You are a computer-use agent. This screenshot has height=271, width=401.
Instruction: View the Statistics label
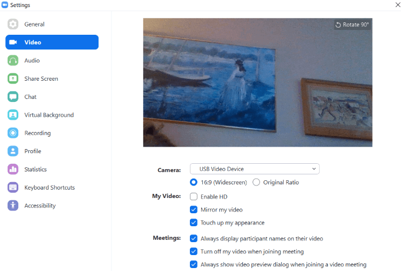[x=35, y=169]
